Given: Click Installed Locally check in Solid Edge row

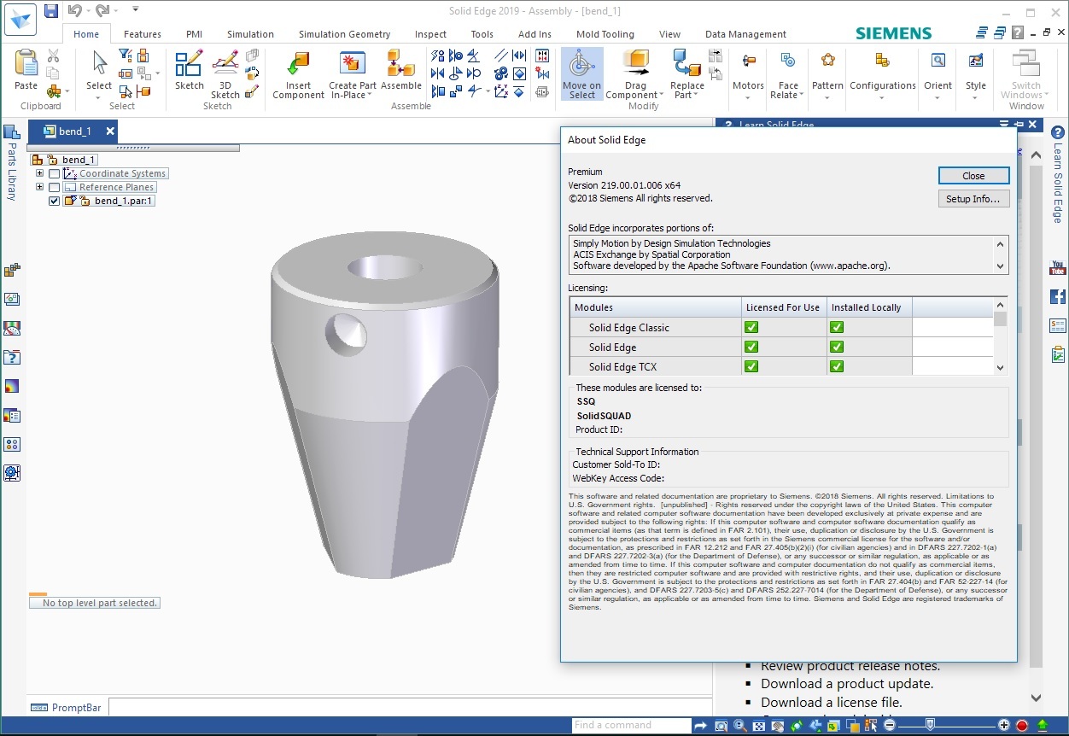Looking at the screenshot, I should pyautogui.click(x=837, y=347).
